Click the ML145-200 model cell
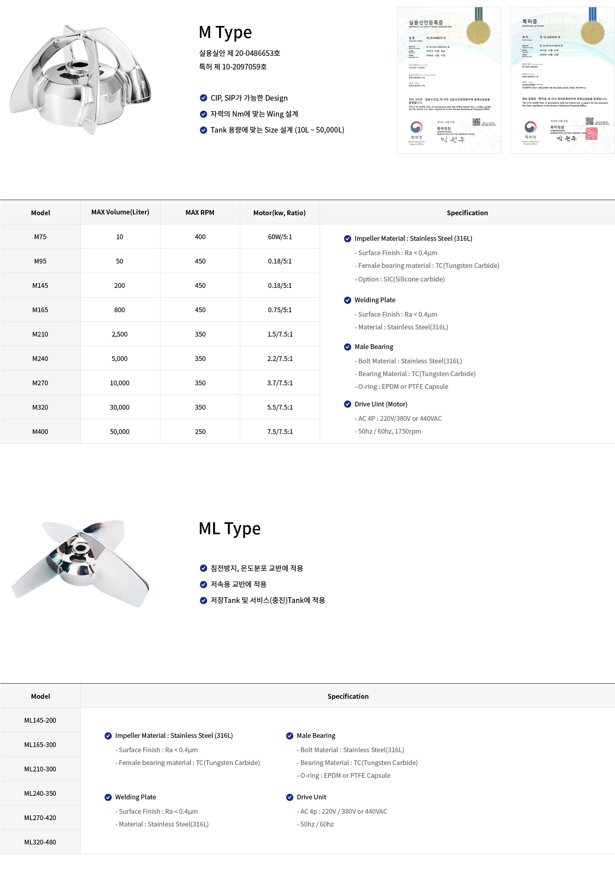 pyautogui.click(x=40, y=720)
